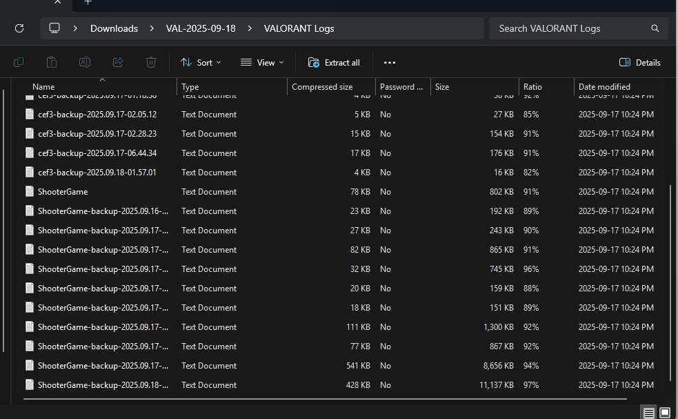Click the Paste clipboard icon
The height and width of the screenshot is (419, 678).
click(52, 62)
